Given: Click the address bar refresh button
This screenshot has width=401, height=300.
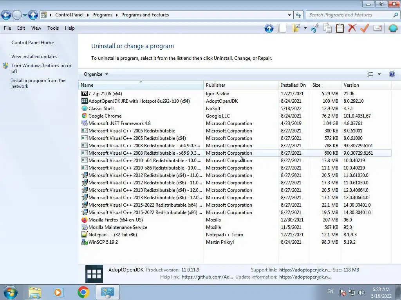Looking at the screenshot, I should pos(298,15).
